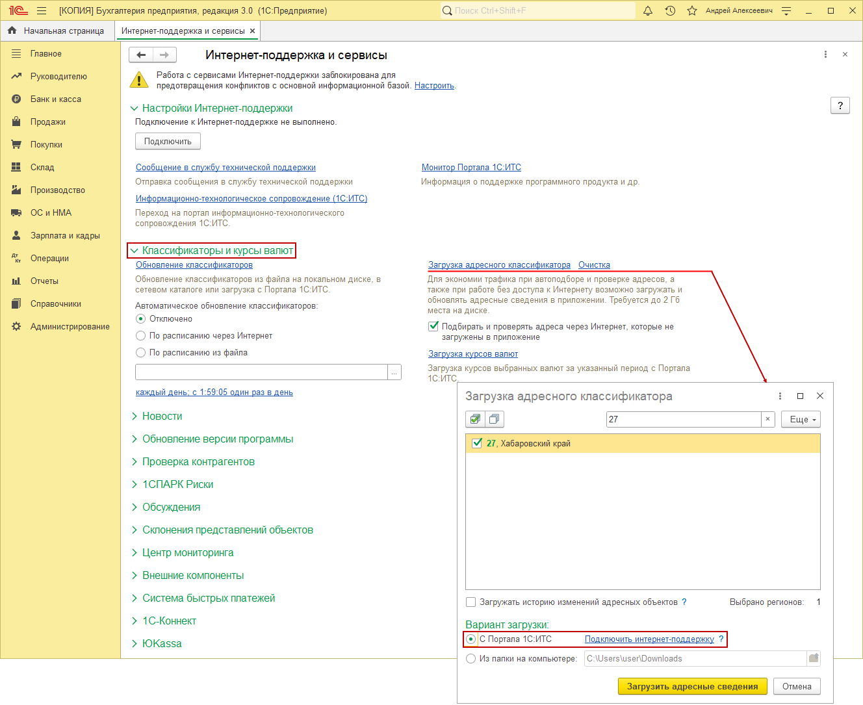Click the Продажи shopping bag icon
863x705 pixels.
coord(16,122)
